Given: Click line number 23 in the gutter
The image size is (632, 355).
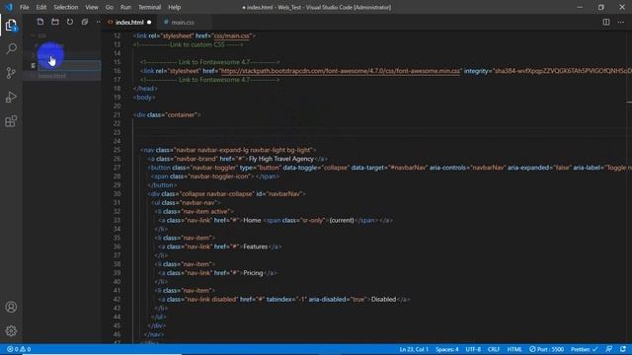Looking at the screenshot, I should pyautogui.click(x=117, y=132).
